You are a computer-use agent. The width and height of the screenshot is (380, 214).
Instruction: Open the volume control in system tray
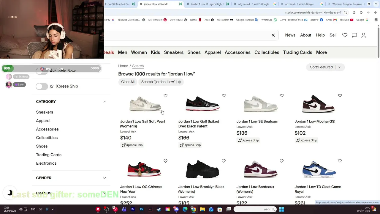click(20, 209)
